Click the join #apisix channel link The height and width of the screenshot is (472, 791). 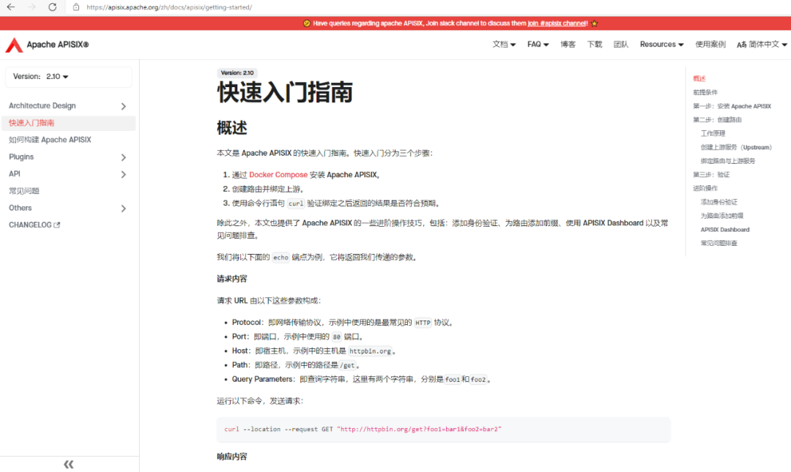tap(557, 23)
